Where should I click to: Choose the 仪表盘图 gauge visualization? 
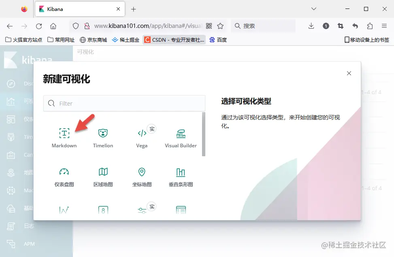click(x=64, y=177)
